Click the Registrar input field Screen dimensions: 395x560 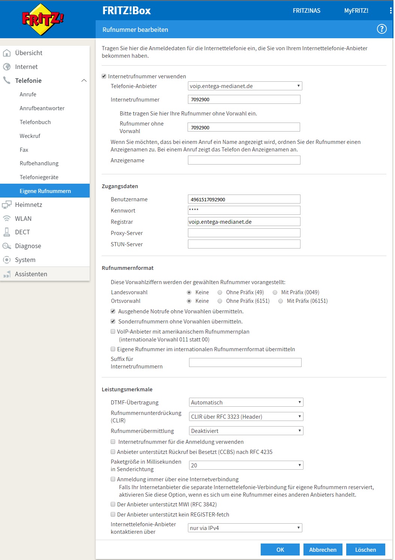(x=244, y=222)
